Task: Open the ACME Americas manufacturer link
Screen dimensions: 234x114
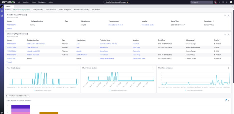Action: coord(82,55)
